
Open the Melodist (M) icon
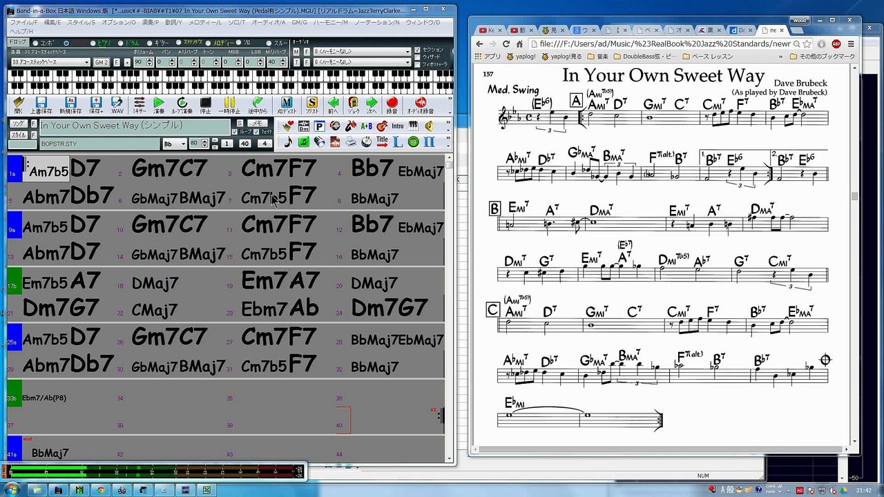pyautogui.click(x=287, y=105)
